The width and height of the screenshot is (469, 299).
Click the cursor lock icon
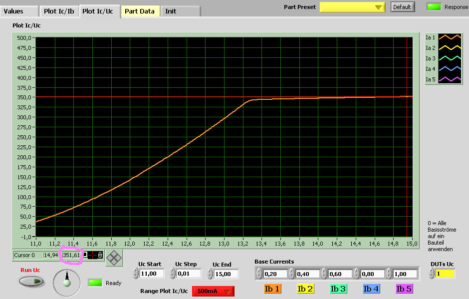tap(100, 255)
